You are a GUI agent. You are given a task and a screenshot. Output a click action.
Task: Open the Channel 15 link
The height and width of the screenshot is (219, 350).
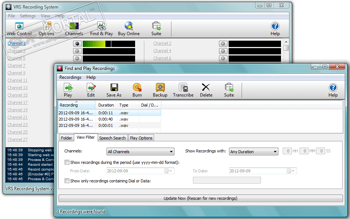point(18,95)
